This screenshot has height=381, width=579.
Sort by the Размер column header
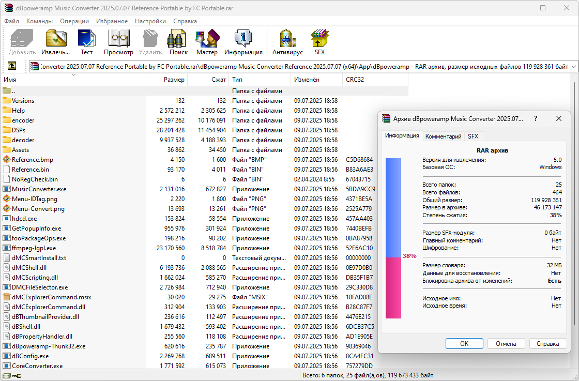point(167,80)
